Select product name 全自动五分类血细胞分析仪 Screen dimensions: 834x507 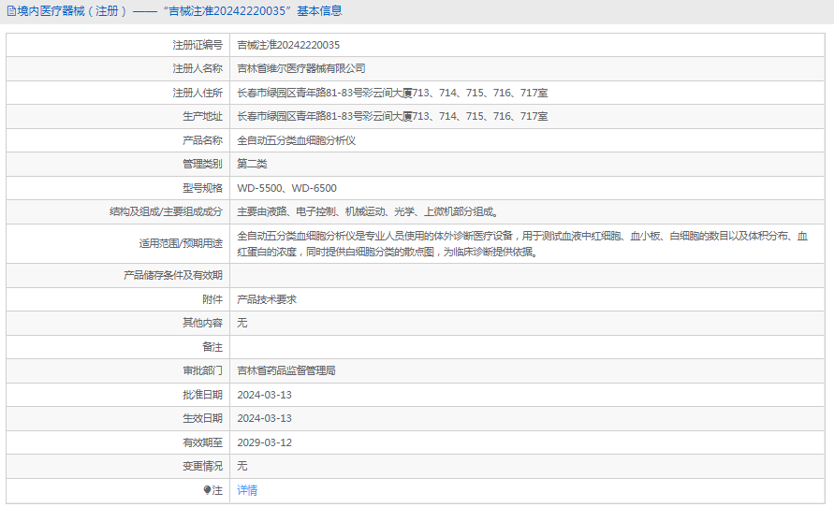coord(297,140)
